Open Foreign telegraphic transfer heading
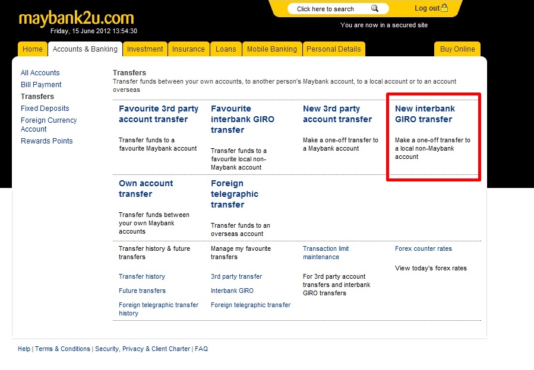534x370 pixels. point(234,194)
